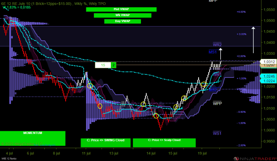The image size is (277, 161).
Task: Click the +2,00% weekly percent label
Action: (241, 56)
